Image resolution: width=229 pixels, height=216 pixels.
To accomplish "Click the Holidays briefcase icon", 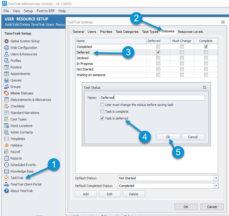I will (x=7, y=145).
